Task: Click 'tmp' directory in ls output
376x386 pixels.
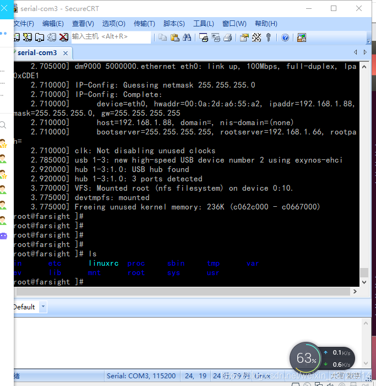Action: (213, 264)
